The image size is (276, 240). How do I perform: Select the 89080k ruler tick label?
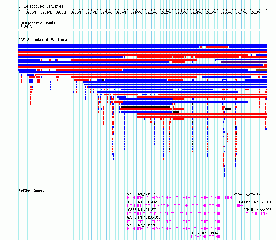click(x=106, y=12)
